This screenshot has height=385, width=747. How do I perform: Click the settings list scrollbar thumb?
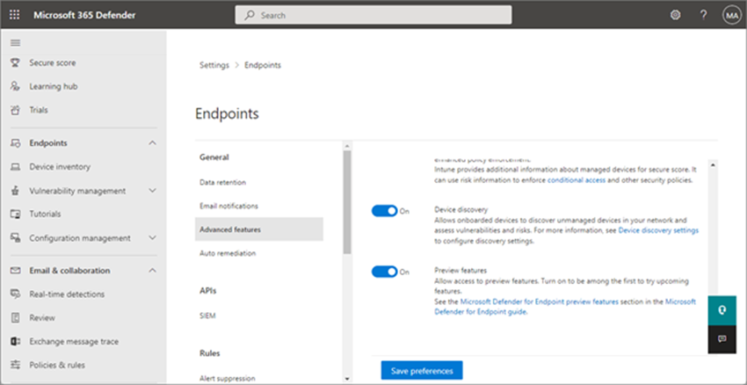pos(347,202)
